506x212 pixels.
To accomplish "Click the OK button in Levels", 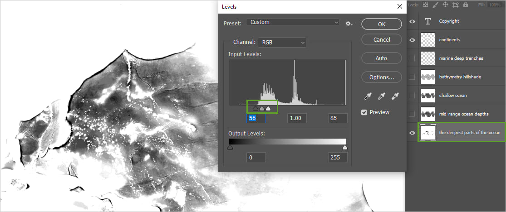I will 382,24.
